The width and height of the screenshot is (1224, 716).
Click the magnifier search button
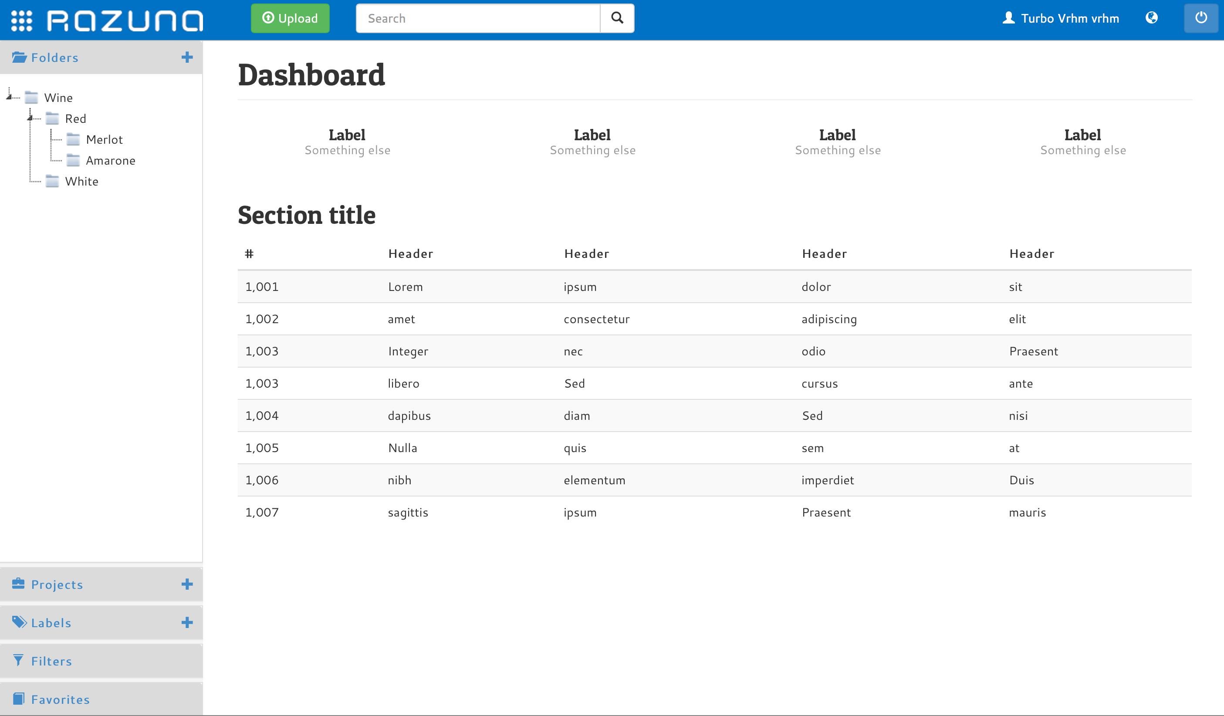point(617,18)
